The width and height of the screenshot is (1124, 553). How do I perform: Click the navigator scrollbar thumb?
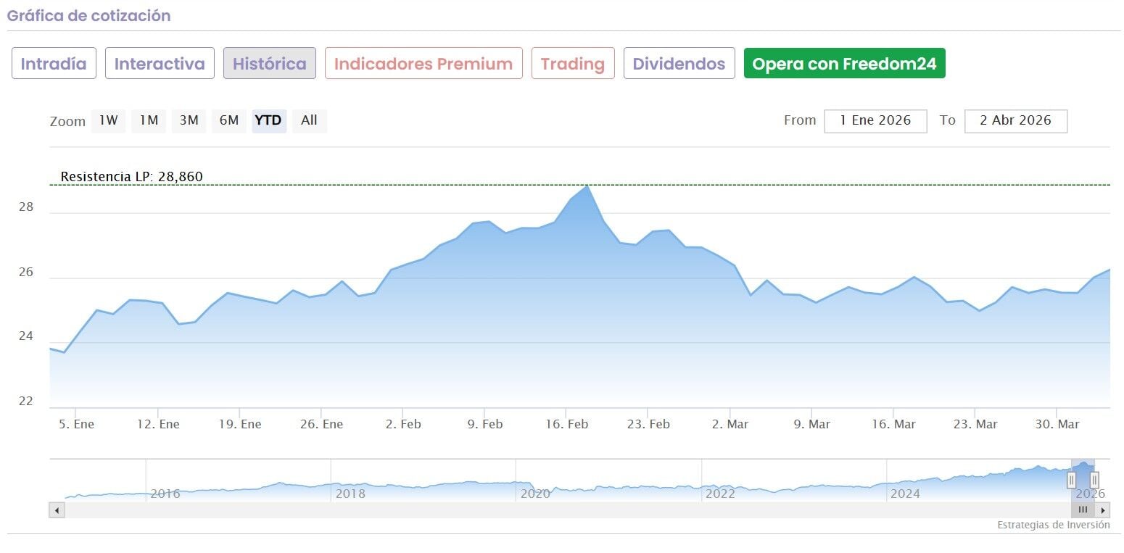point(1083,510)
